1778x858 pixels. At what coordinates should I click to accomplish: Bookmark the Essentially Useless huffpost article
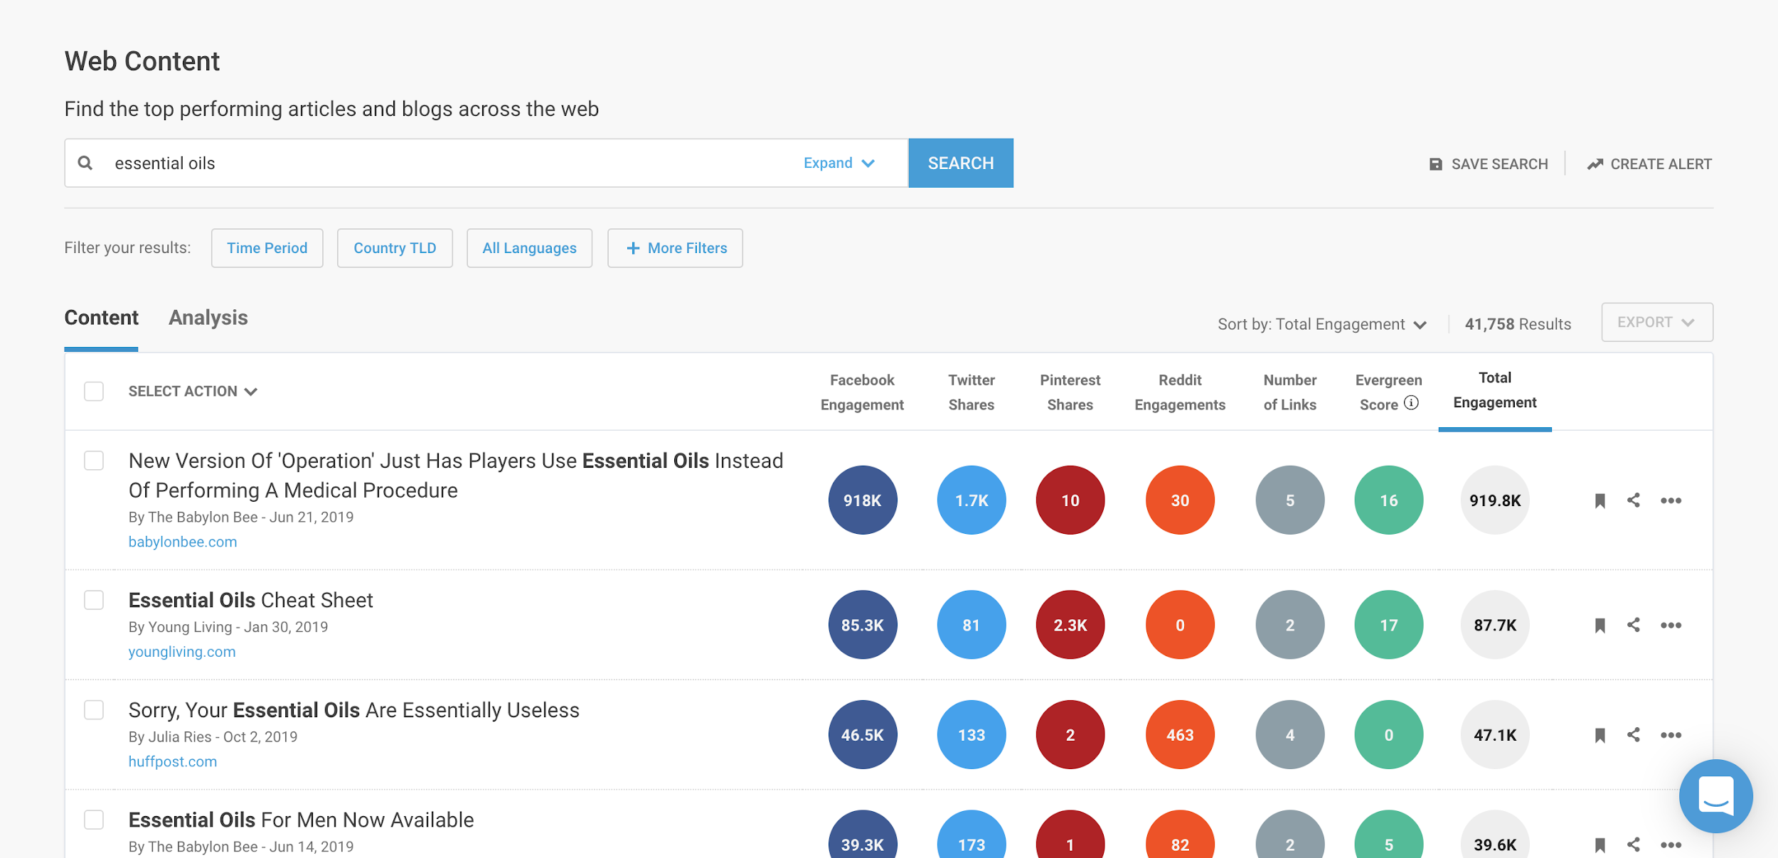(x=1599, y=735)
